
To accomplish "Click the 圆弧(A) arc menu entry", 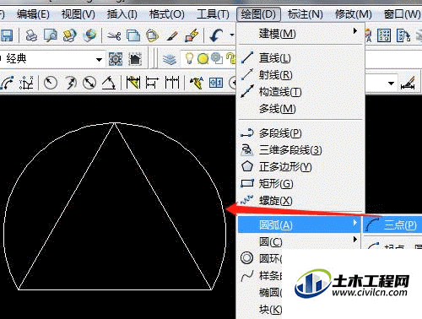I will (300, 224).
